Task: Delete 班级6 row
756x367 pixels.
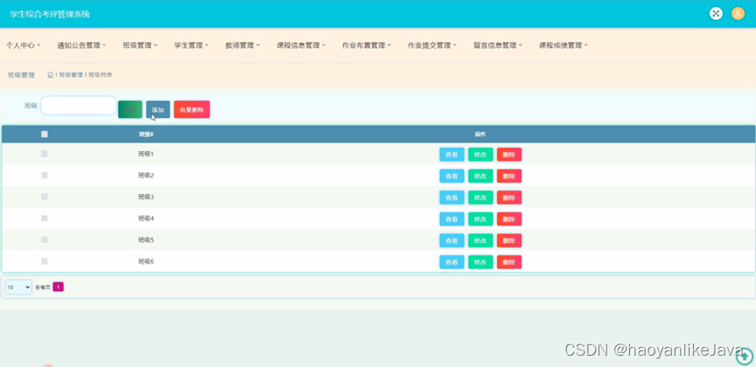Action: [509, 262]
